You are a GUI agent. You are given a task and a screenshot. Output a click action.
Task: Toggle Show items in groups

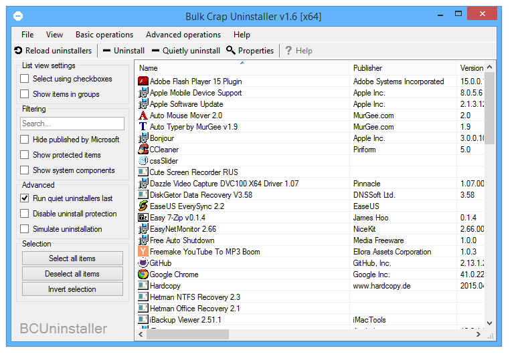25,94
